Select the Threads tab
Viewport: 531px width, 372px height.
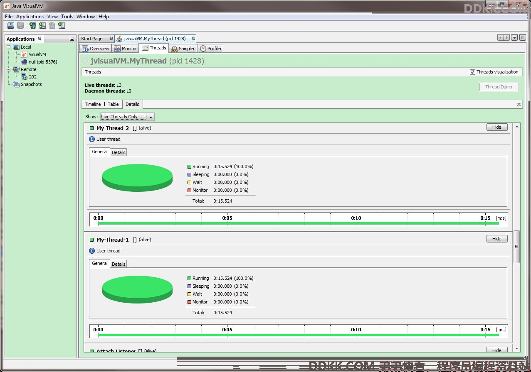tap(154, 48)
